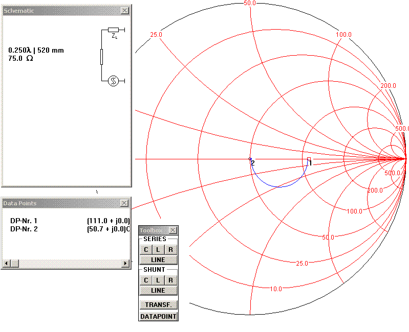
Task: Click the lower 500.0 chart label
Action: coord(392,173)
